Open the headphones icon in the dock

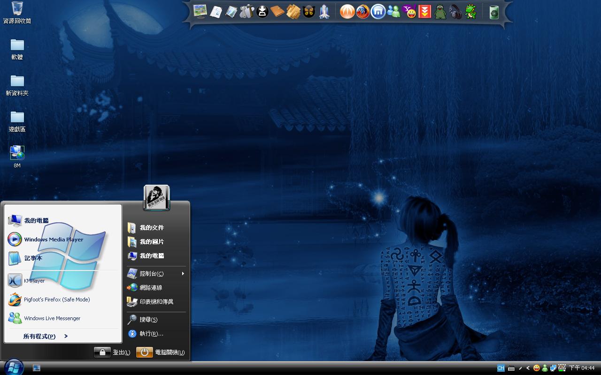pos(455,12)
